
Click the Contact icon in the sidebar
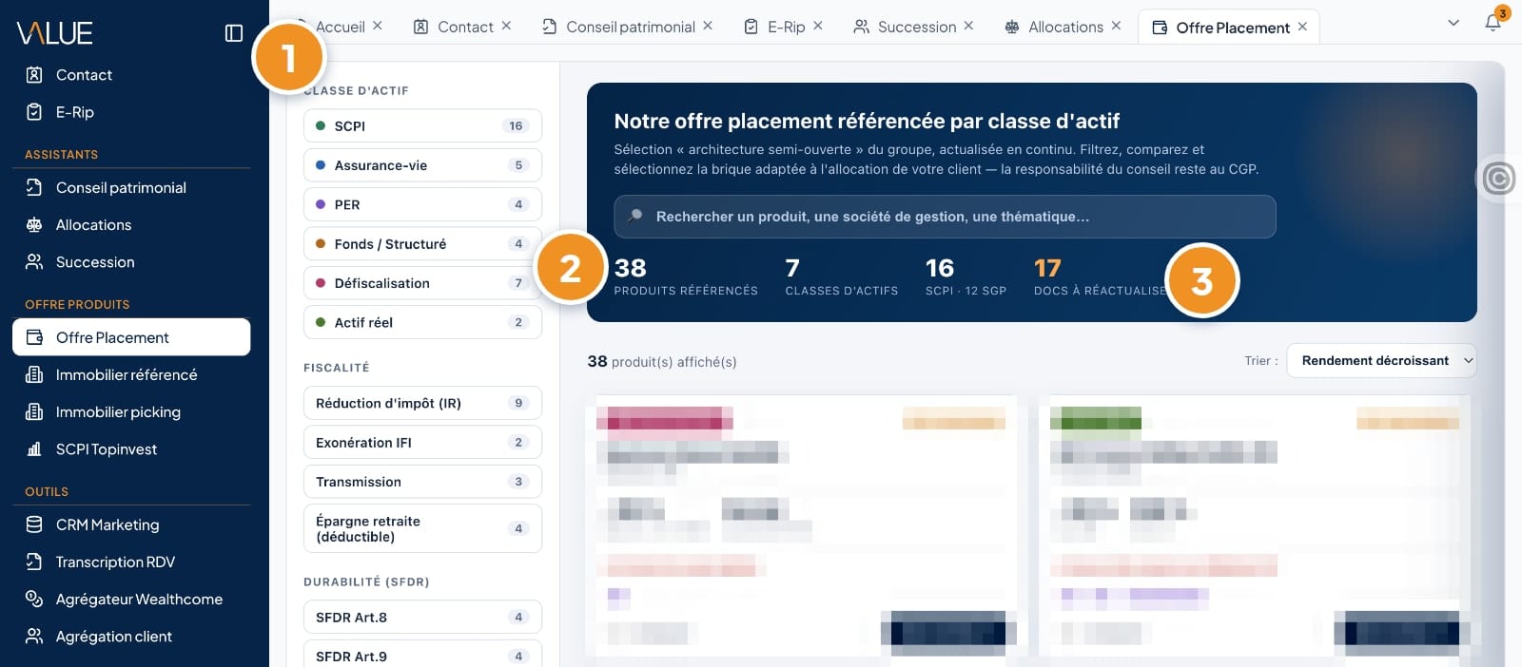(34, 75)
